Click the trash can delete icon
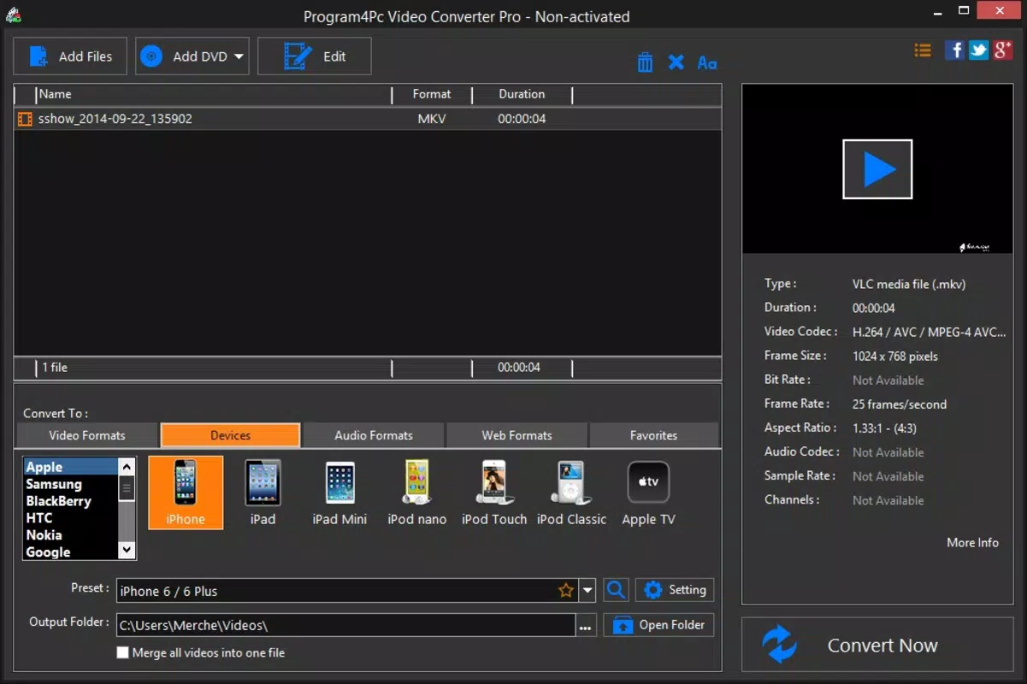Image resolution: width=1027 pixels, height=684 pixels. tap(645, 62)
